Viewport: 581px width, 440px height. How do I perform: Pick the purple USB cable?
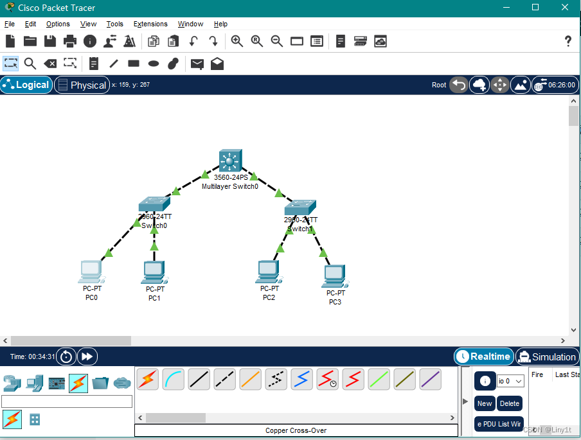(430, 379)
